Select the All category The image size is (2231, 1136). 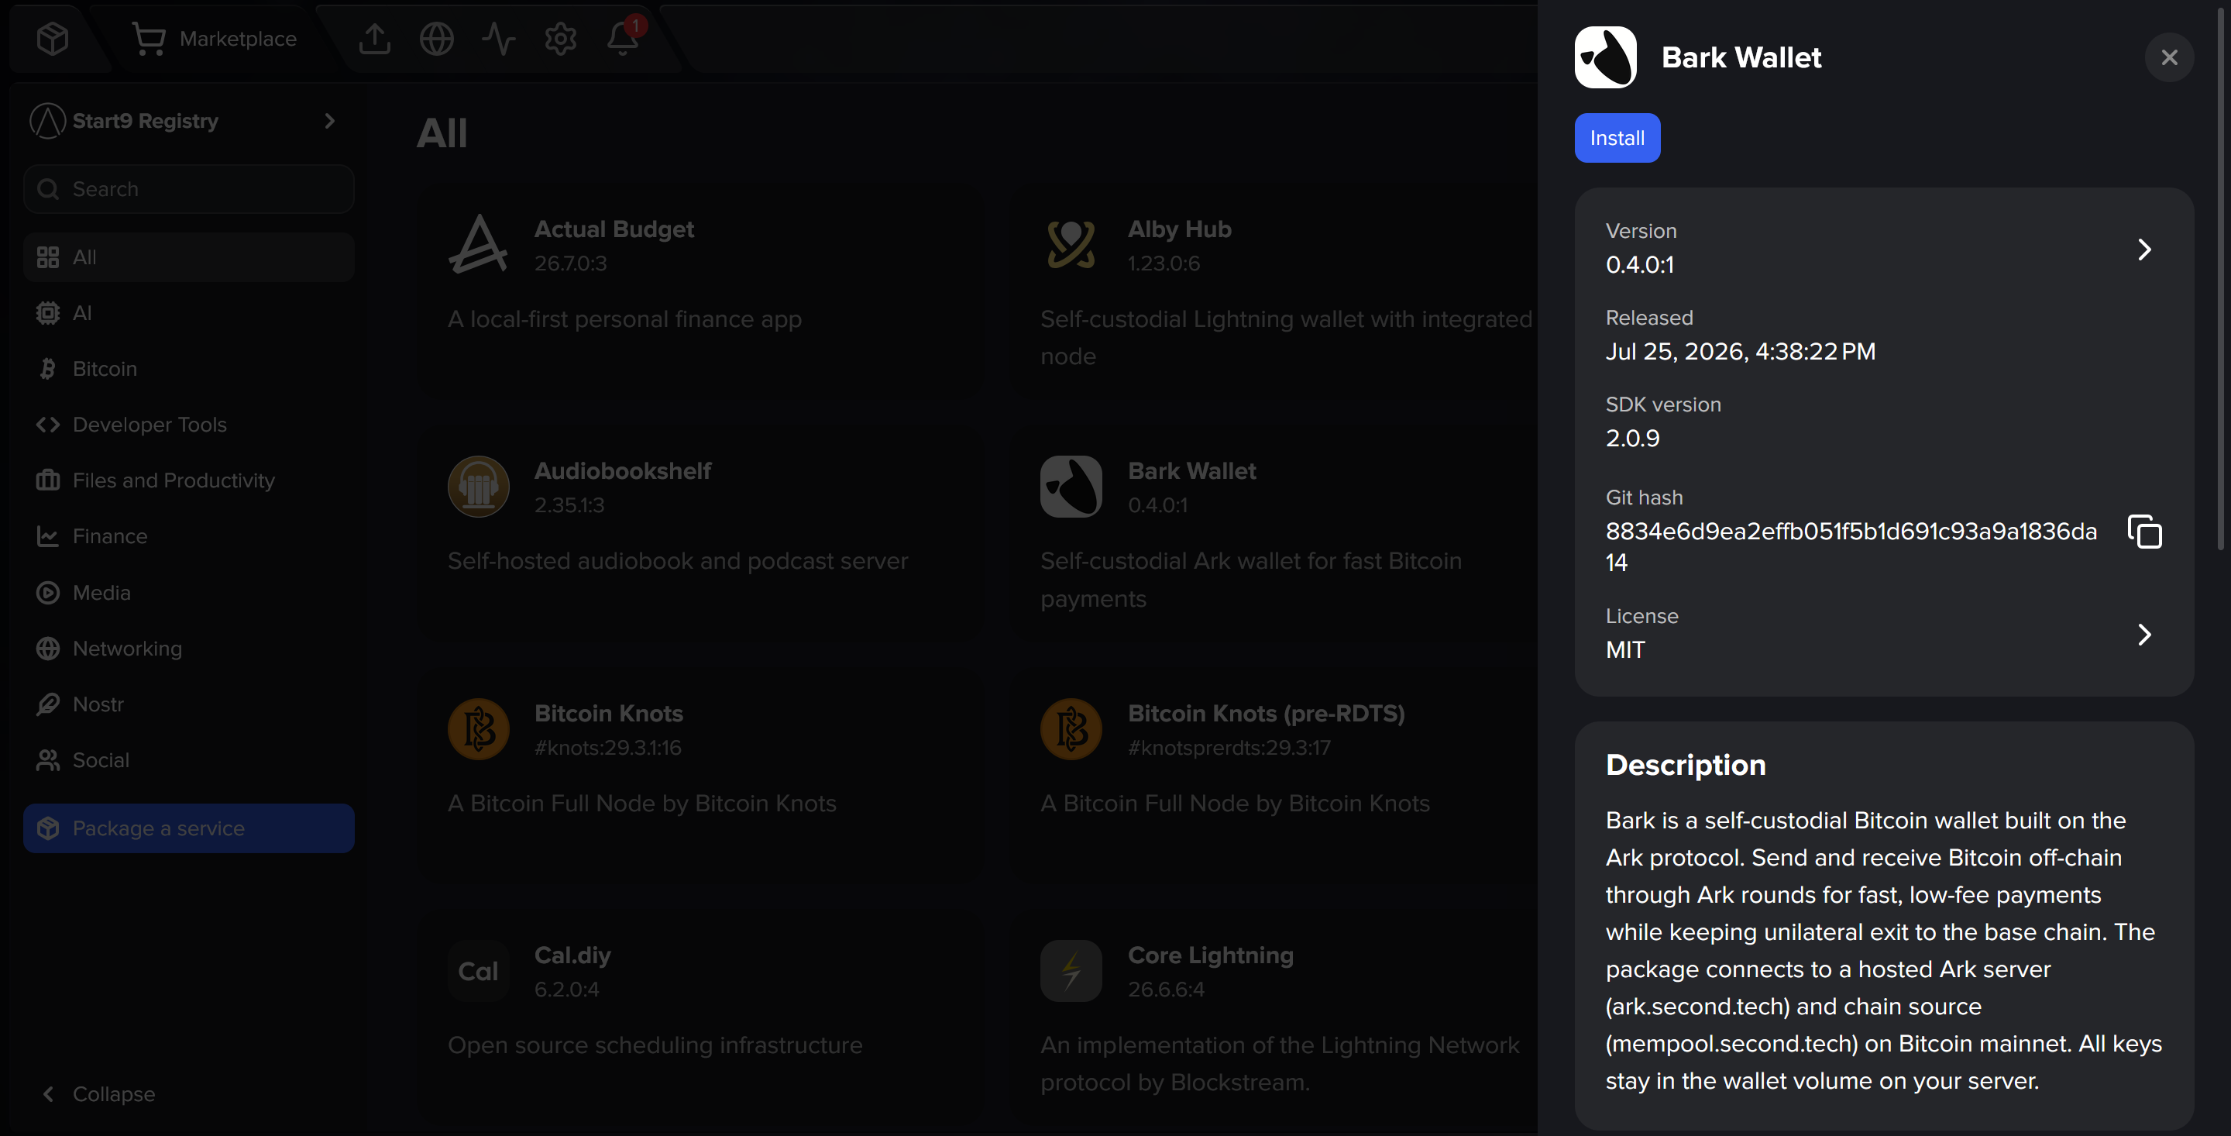click(188, 257)
